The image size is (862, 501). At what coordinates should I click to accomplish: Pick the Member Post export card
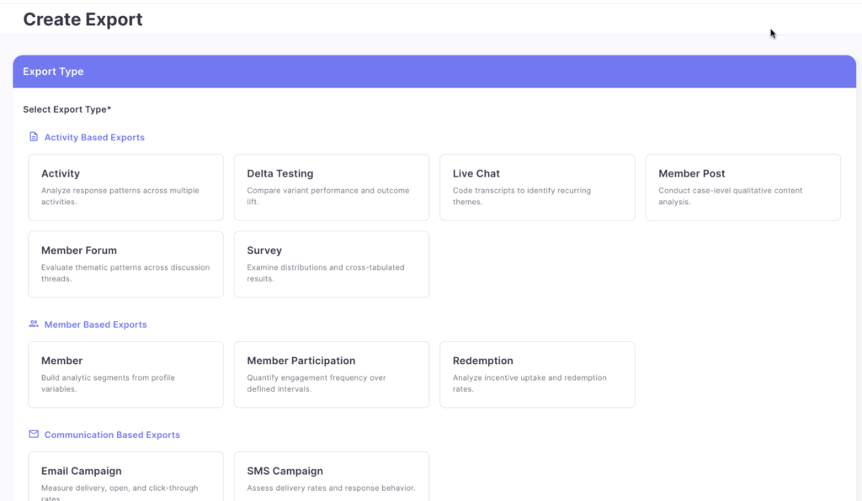pos(742,187)
